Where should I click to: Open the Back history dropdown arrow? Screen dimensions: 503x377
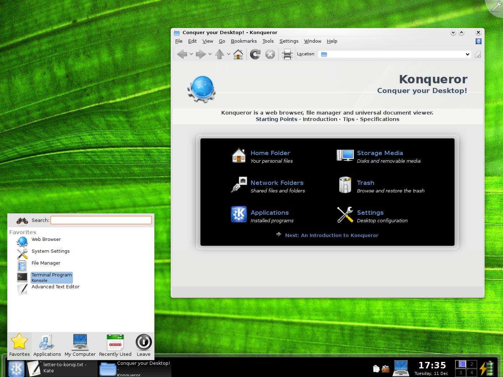(191, 54)
